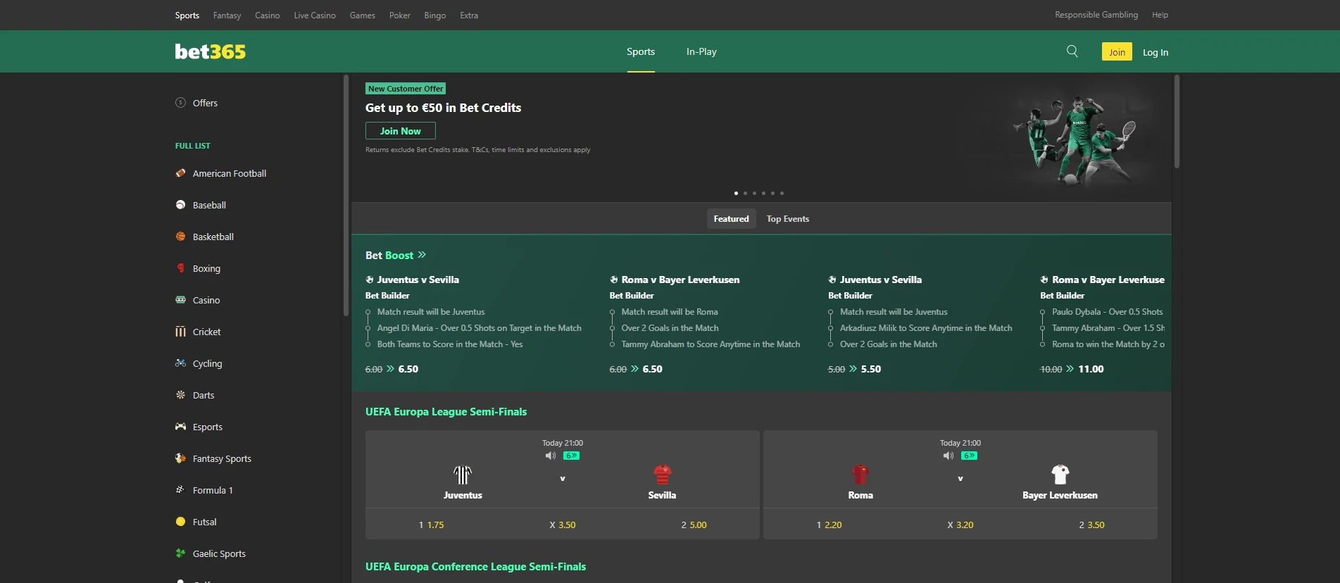Open Extra in top menu
The image size is (1340, 583).
click(469, 15)
